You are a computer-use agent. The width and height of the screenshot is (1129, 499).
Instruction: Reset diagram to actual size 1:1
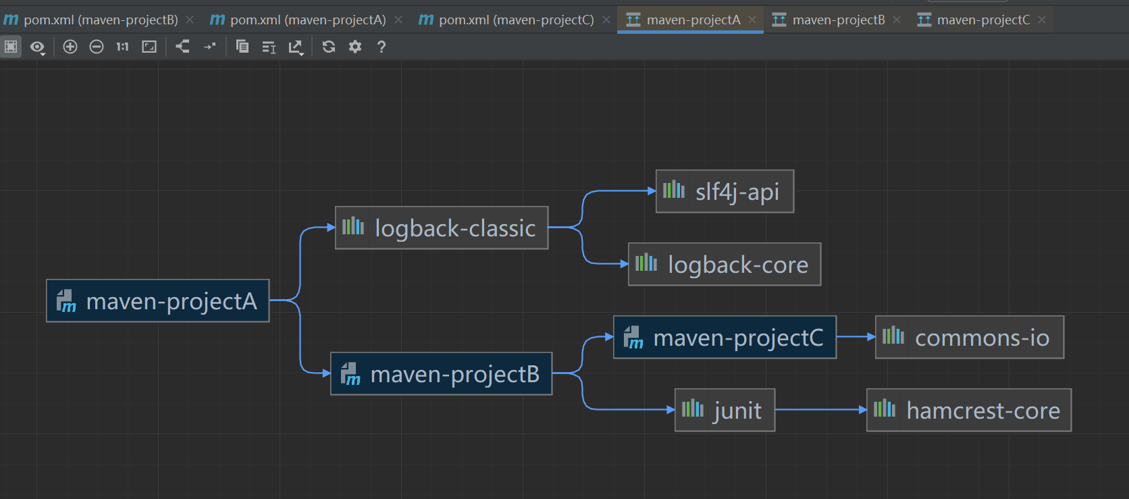[122, 47]
